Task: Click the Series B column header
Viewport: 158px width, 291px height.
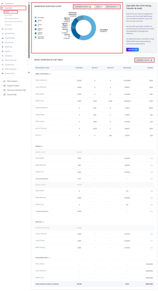Action: [110, 68]
